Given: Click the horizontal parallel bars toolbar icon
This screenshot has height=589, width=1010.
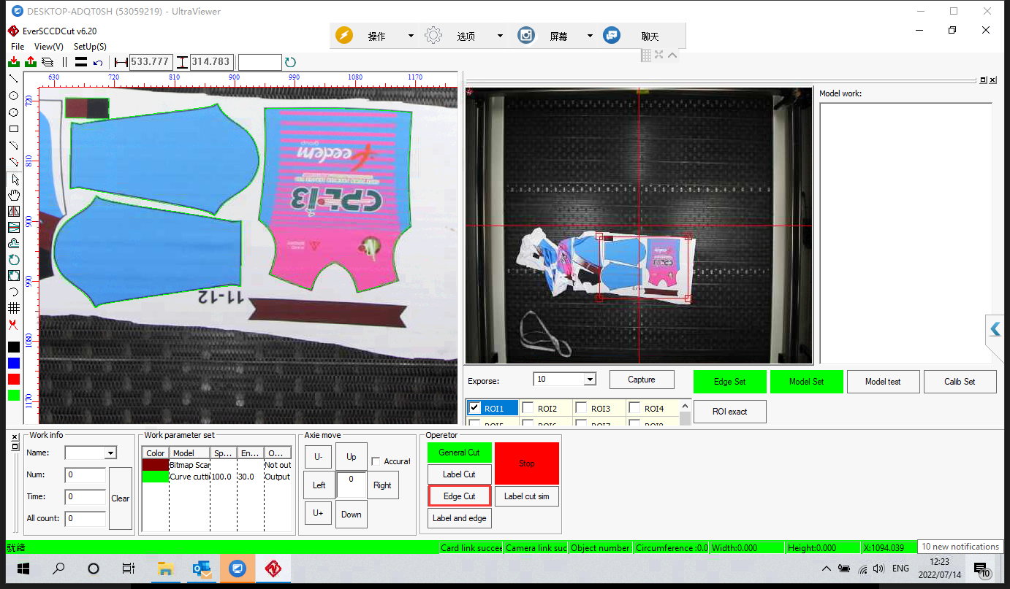Looking at the screenshot, I should tap(81, 62).
